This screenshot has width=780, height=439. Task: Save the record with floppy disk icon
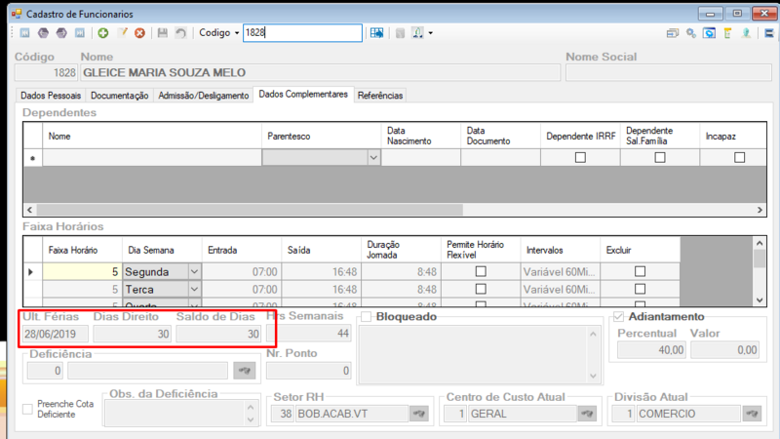162,33
